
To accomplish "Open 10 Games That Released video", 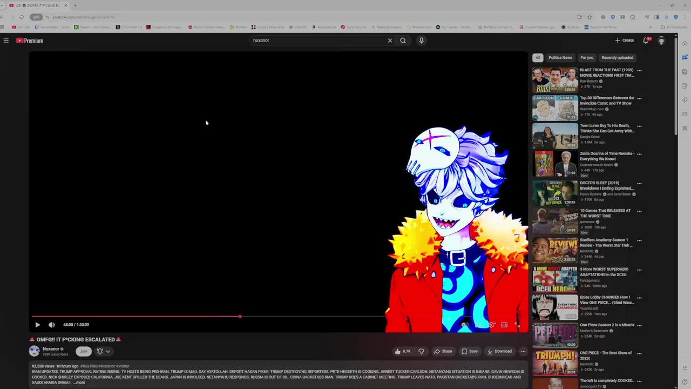I will [x=605, y=213].
